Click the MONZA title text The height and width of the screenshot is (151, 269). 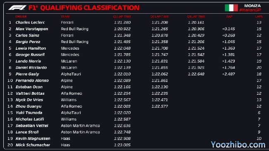(x=252, y=6)
